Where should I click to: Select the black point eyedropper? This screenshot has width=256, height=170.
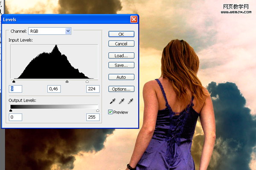(x=113, y=101)
